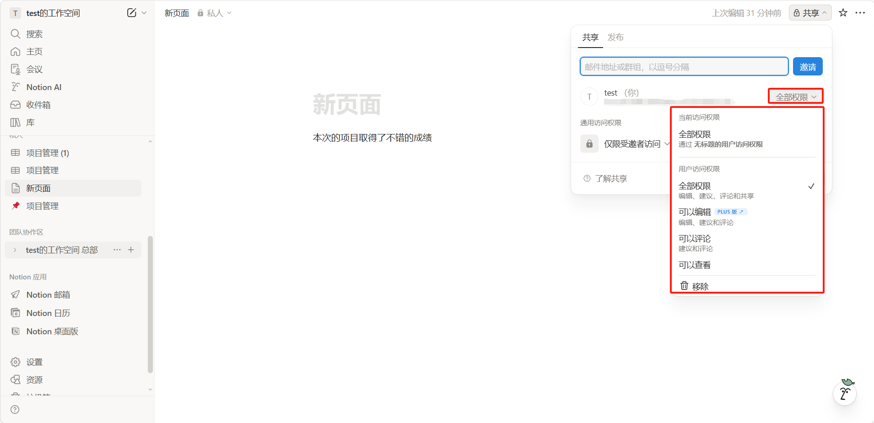Viewport: 874px width, 423px height.
Task: Click the help question mark icon
Action: [x=15, y=409]
